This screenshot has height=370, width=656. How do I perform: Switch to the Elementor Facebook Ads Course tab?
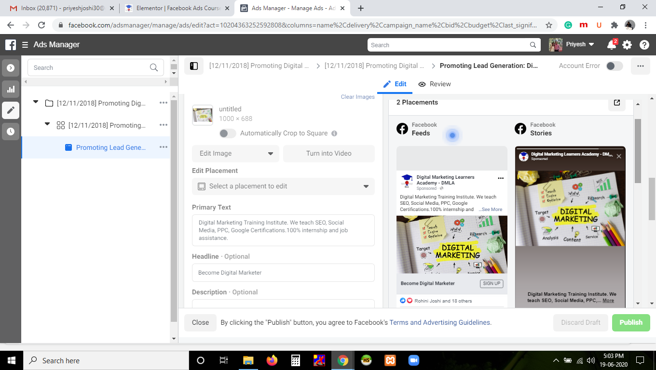177,8
